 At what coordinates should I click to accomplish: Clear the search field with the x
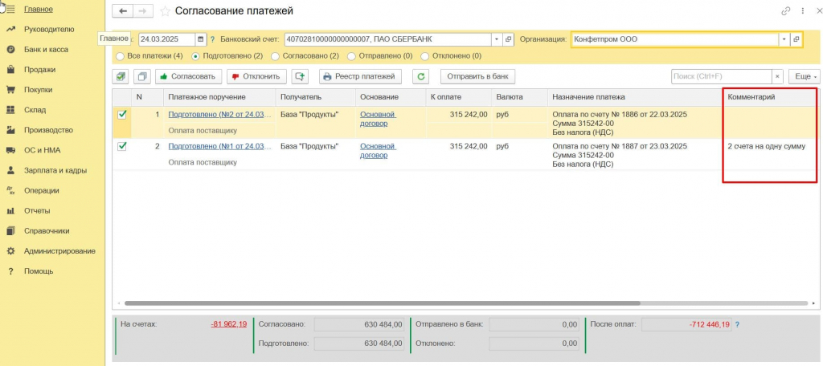(x=778, y=76)
